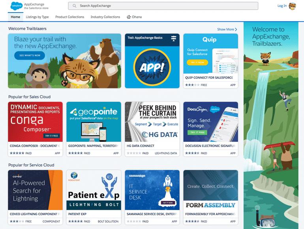Click Coveo Lightning Component title

pyautogui.click(x=35, y=214)
